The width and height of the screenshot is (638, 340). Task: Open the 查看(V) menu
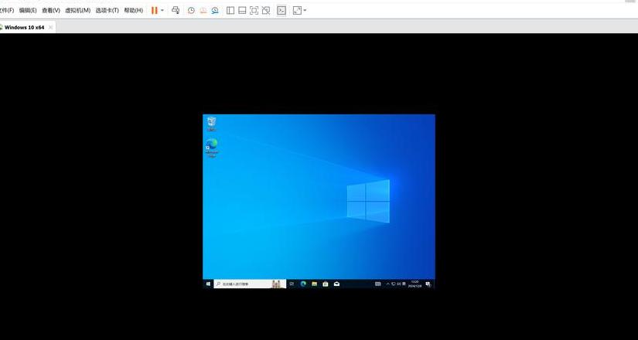[51, 11]
